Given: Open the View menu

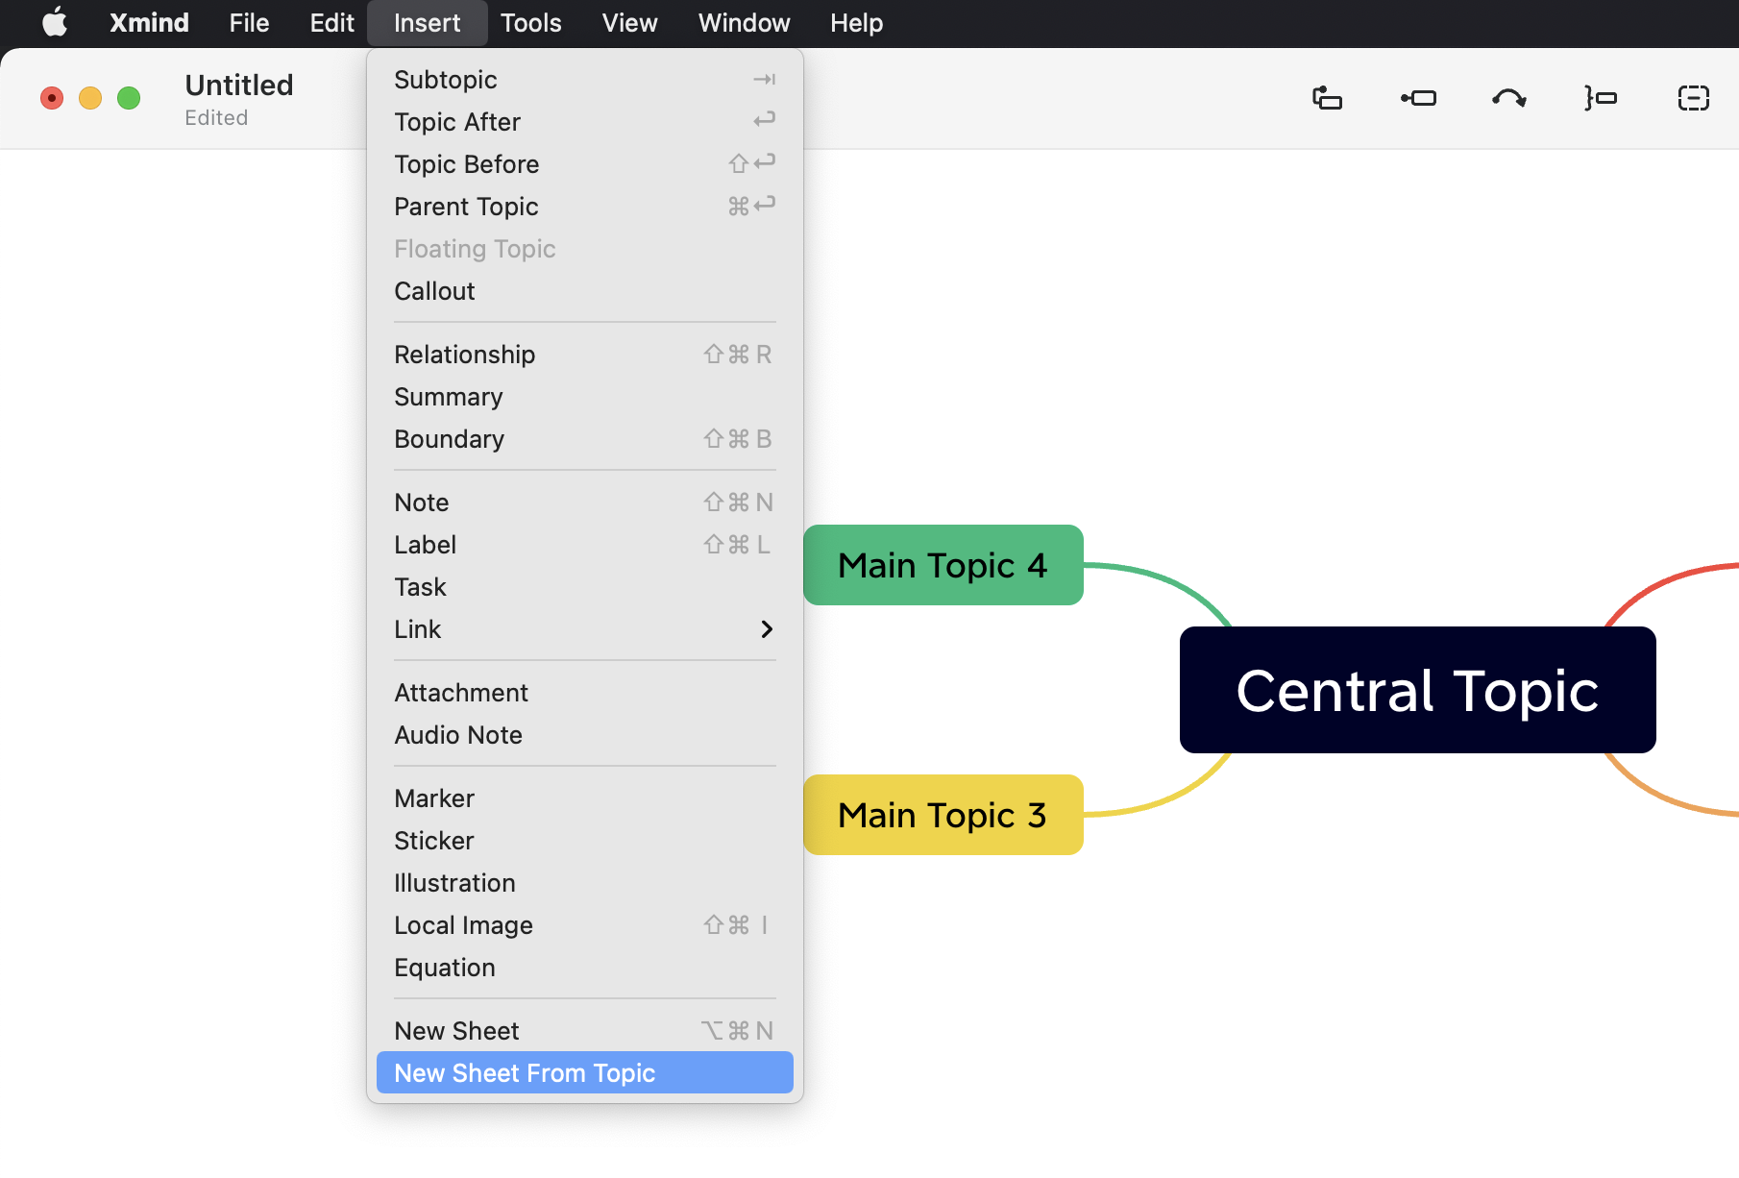Looking at the screenshot, I should coord(629,22).
